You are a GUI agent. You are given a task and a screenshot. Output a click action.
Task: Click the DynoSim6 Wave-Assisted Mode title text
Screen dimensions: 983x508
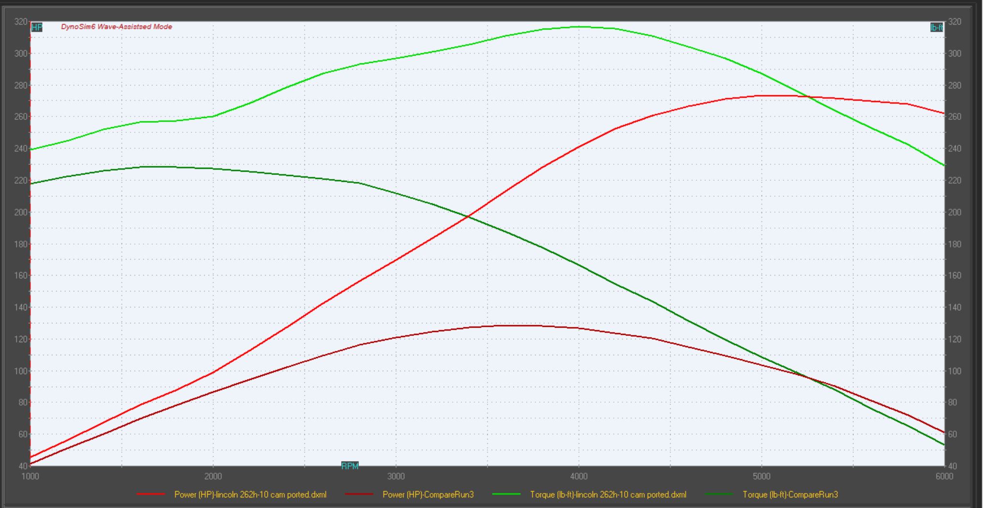point(117,27)
